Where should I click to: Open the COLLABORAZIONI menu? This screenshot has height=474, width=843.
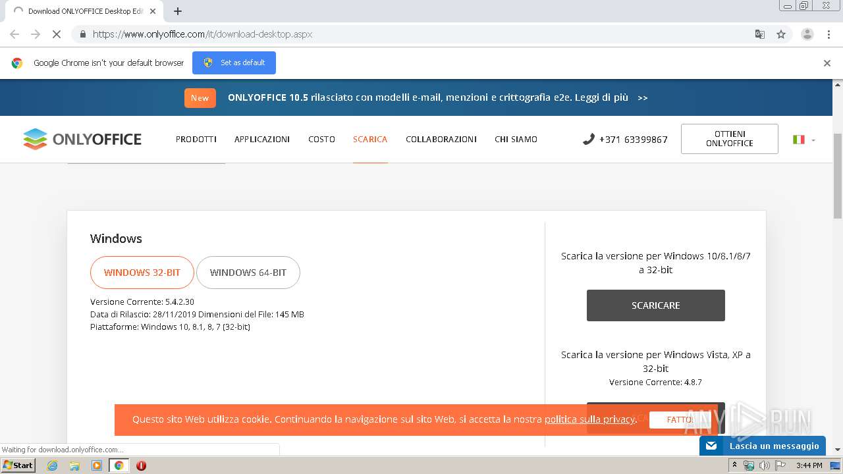(441, 139)
